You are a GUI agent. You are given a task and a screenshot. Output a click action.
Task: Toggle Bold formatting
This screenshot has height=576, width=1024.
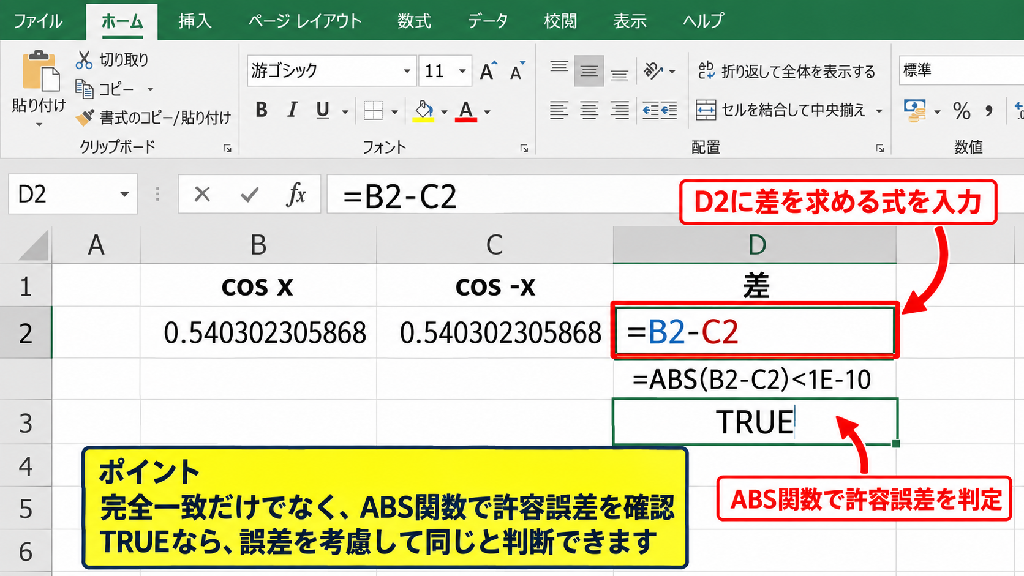pyautogui.click(x=262, y=110)
